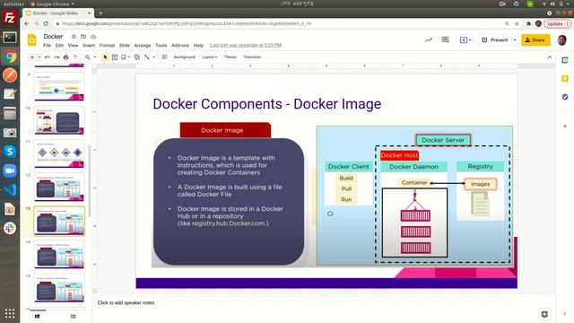The width and height of the screenshot is (574, 323).
Task: Open the Arrange menu
Action: [x=143, y=46]
